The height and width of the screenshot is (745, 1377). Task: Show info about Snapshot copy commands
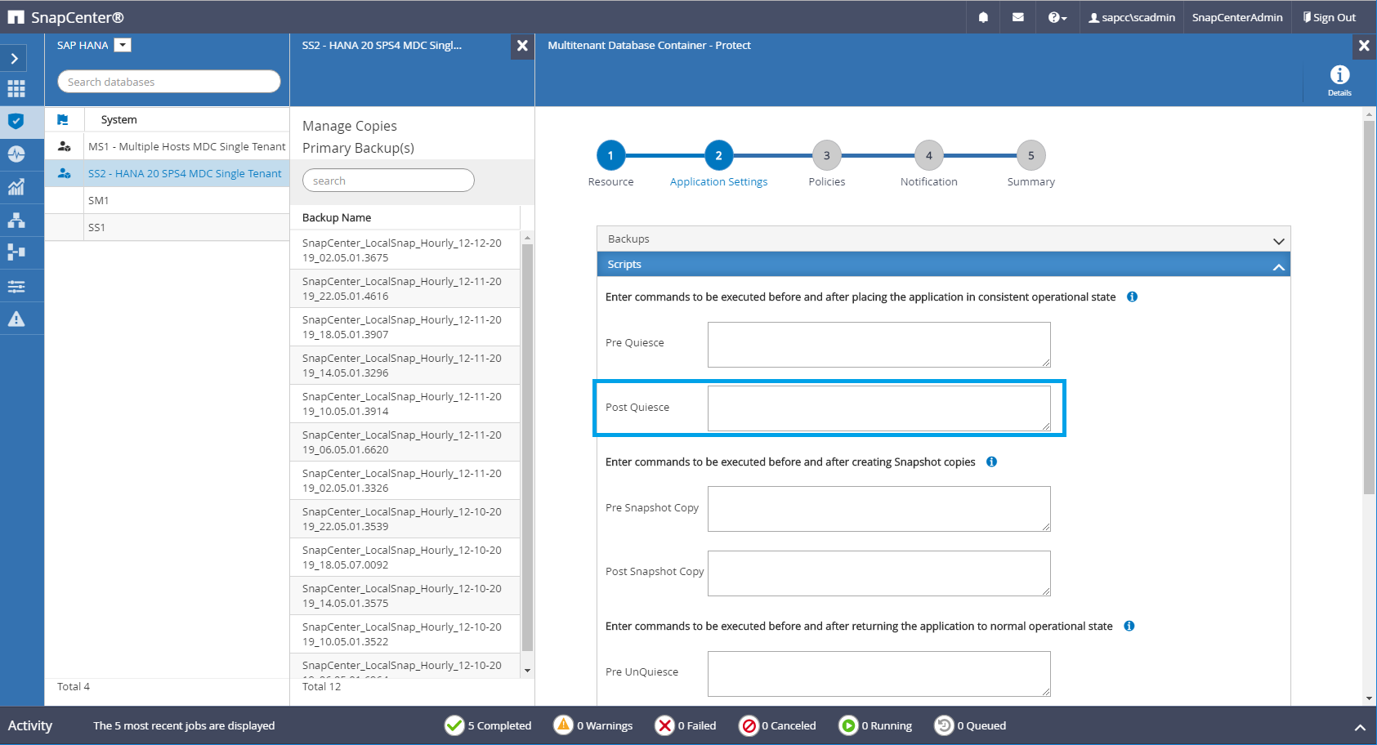pos(991,462)
